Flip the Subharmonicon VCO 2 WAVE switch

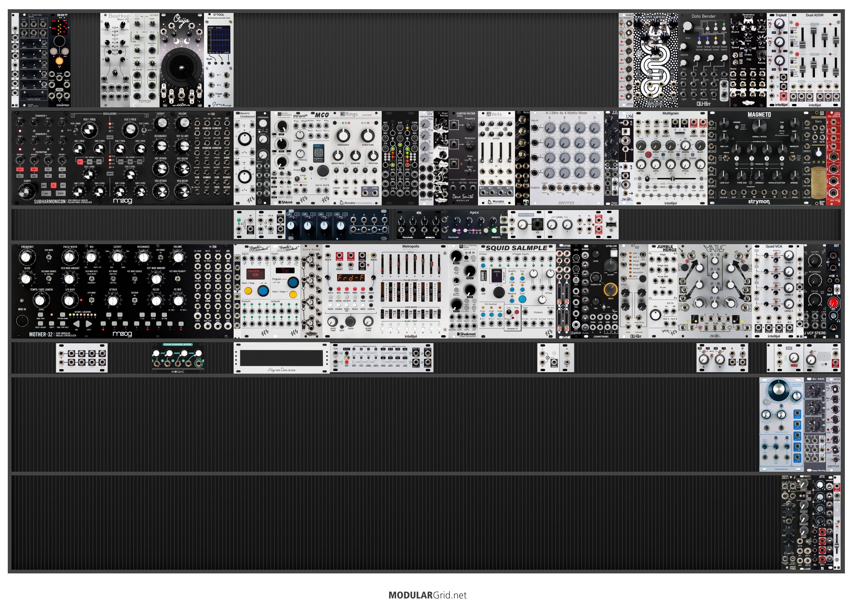[x=144, y=130]
